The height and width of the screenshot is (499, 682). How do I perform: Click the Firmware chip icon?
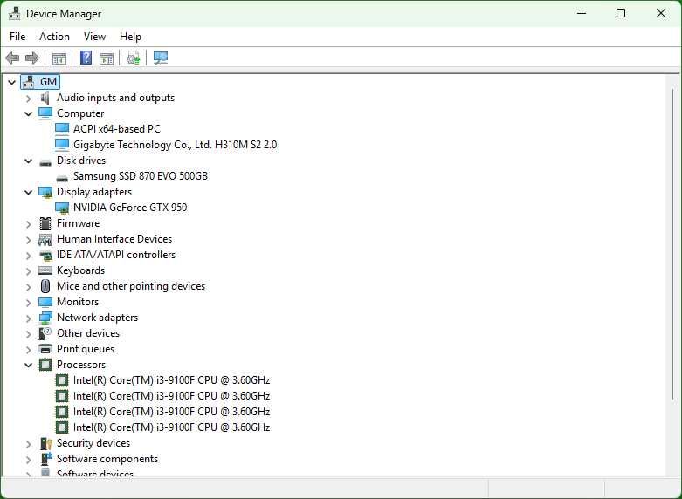[x=45, y=223]
